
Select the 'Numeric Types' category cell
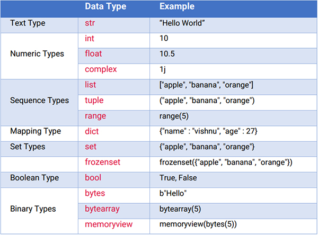tap(37, 54)
